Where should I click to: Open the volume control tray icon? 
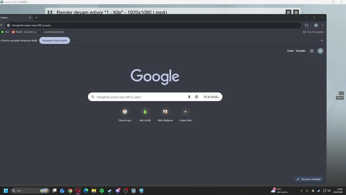click(x=329, y=191)
